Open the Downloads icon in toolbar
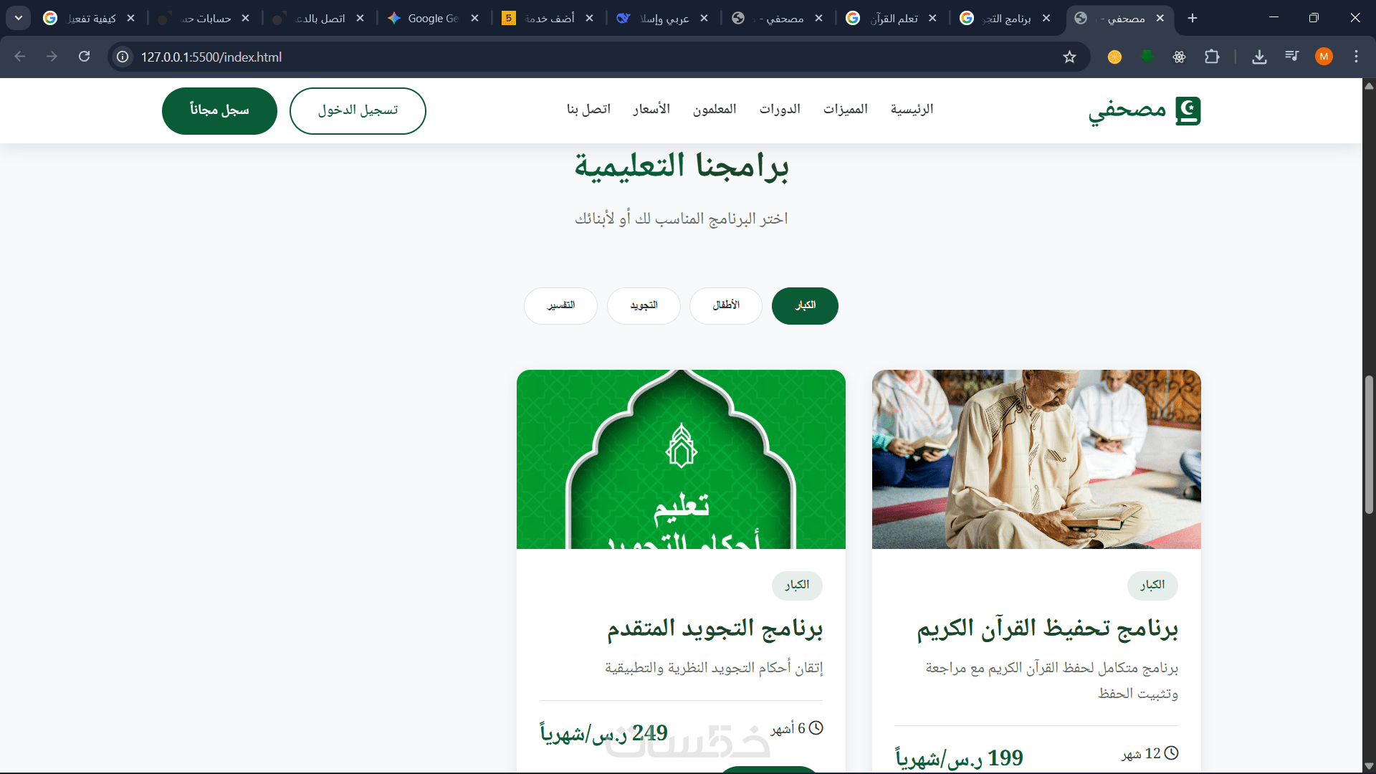1376x774 pixels. coord(1259,57)
